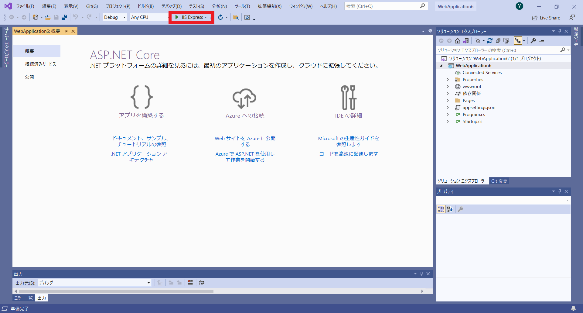Toggle word wrap in output panel
The height and width of the screenshot is (313, 583).
[202, 283]
